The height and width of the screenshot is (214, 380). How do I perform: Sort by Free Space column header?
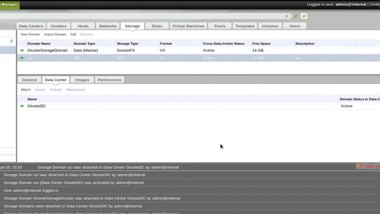click(x=261, y=43)
